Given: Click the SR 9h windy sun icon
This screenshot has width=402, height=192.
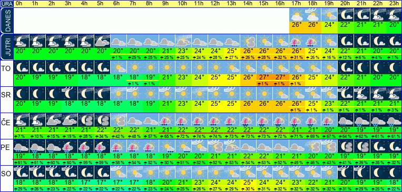Looking at the screenshot, I should pos(166,94).
